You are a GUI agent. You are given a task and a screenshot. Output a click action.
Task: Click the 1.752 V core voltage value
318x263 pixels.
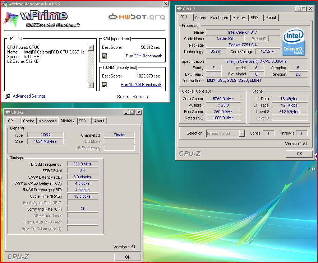click(267, 51)
